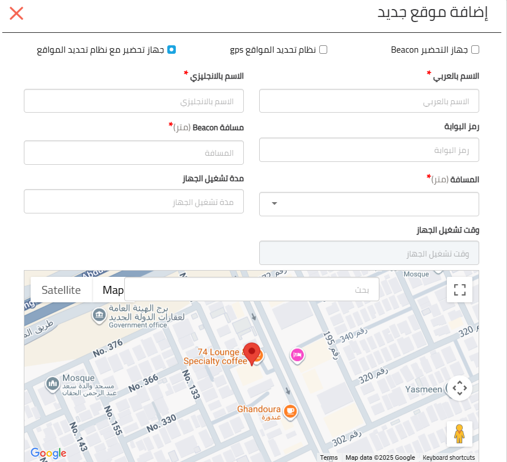Toggle fullscreen view on the map
This screenshot has height=462, width=507.
point(459,289)
